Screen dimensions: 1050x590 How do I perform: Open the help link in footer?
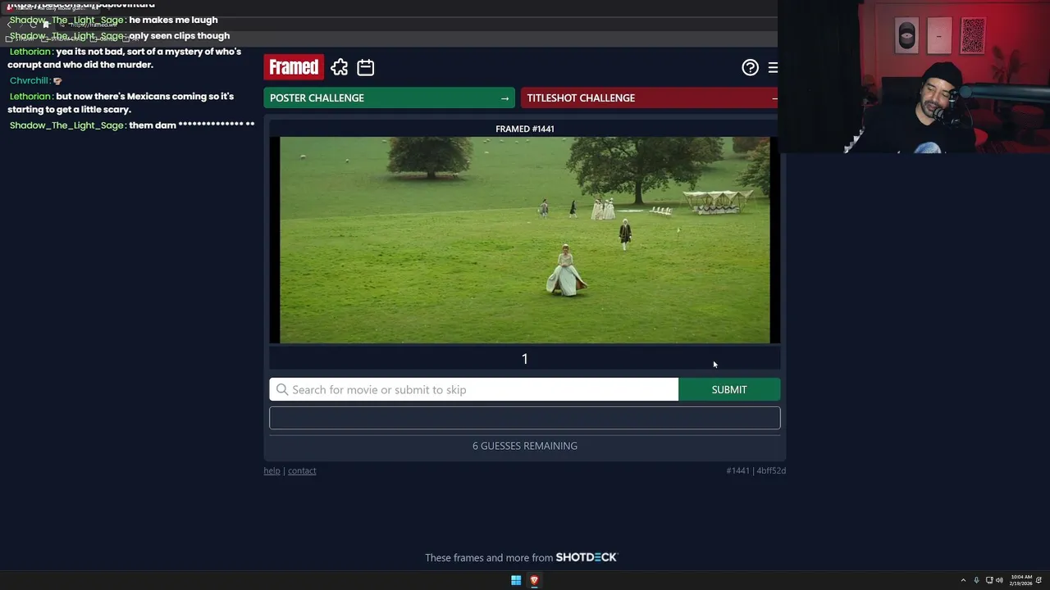tap(272, 470)
